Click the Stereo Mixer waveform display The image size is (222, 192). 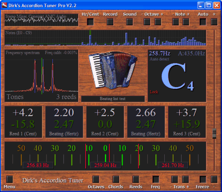[x=41, y=20]
